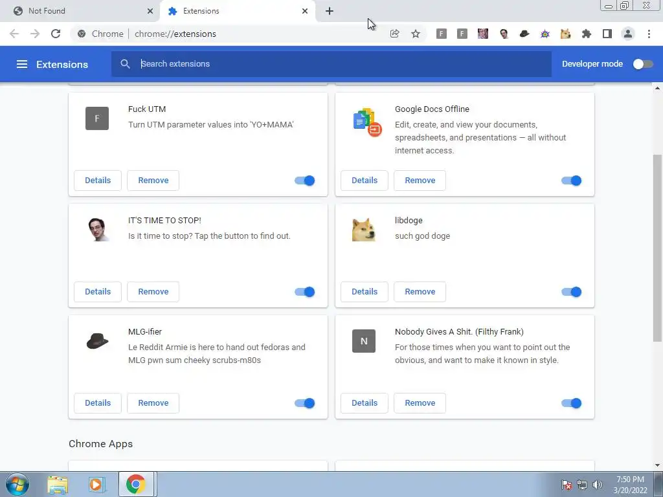Click the fedora hat icon on MLG-ifier card
The width and height of the screenshot is (663, 497).
(97, 340)
